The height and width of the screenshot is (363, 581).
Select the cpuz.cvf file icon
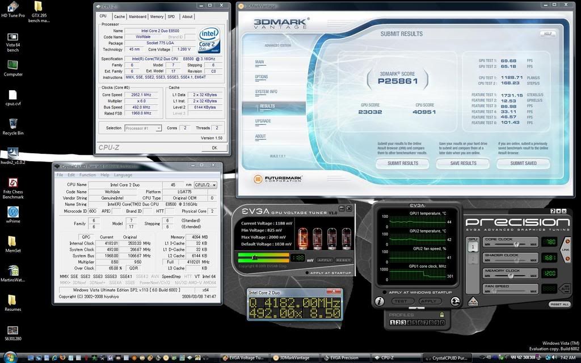[13, 98]
